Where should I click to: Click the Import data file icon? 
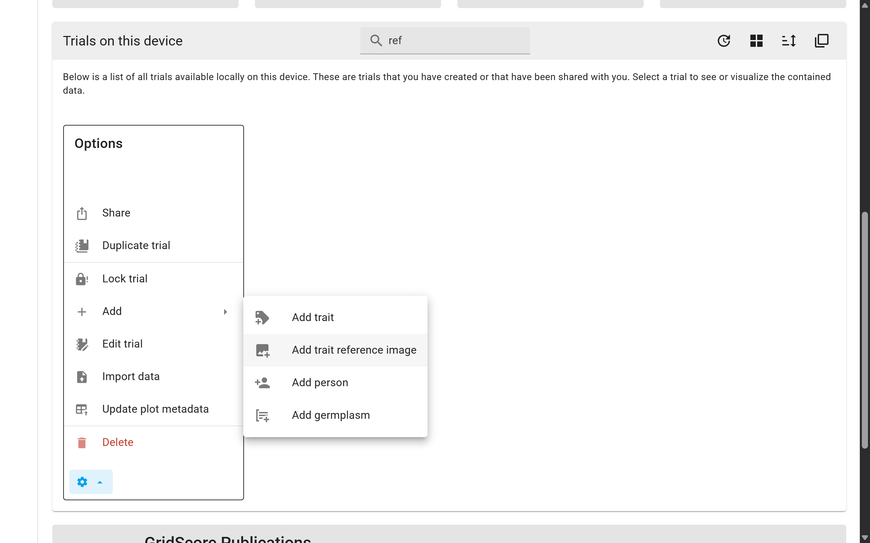click(x=82, y=377)
